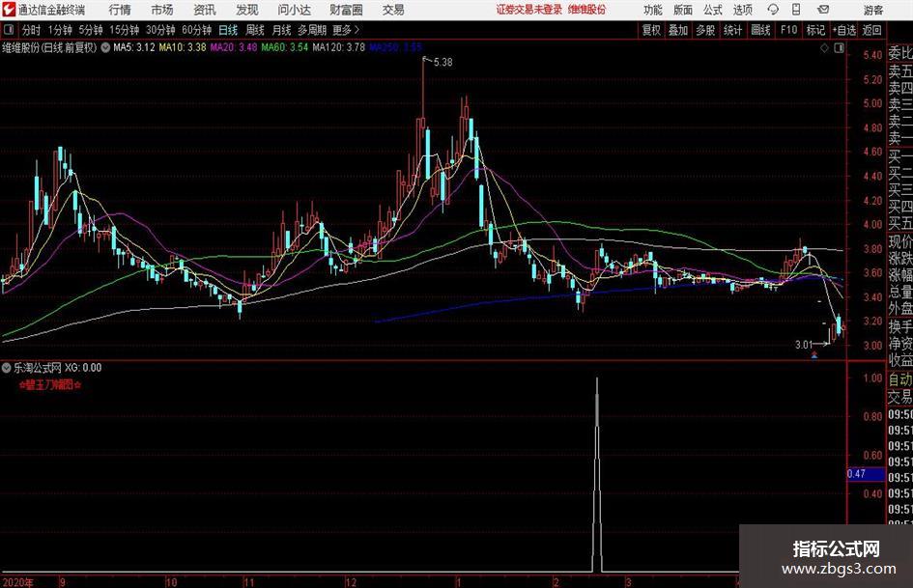Screen dimensions: 913x588
Task: Click the MA20: 3.48 value
Action: tap(234, 47)
